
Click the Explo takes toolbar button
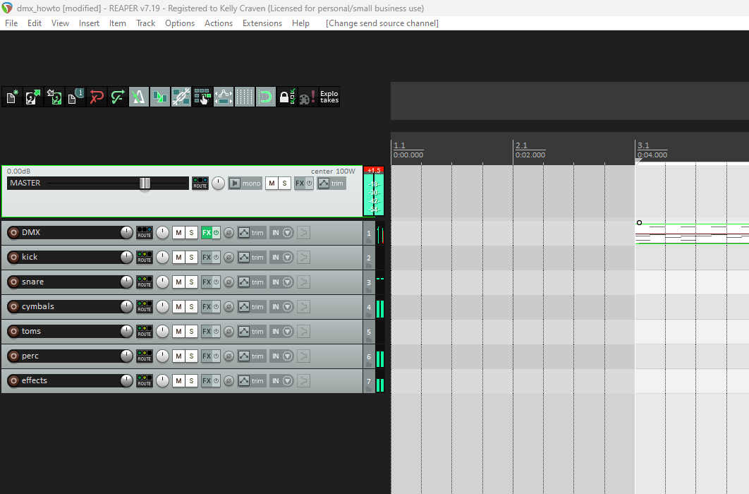click(x=329, y=97)
